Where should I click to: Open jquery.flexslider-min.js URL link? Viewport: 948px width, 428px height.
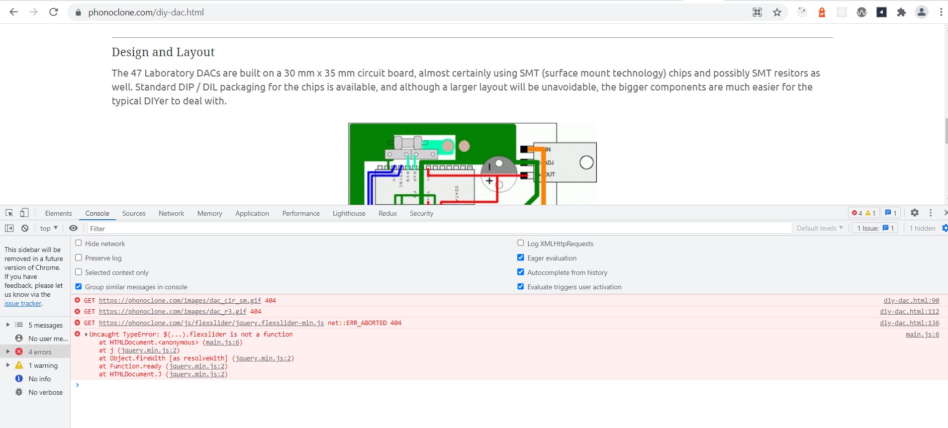[x=211, y=323]
